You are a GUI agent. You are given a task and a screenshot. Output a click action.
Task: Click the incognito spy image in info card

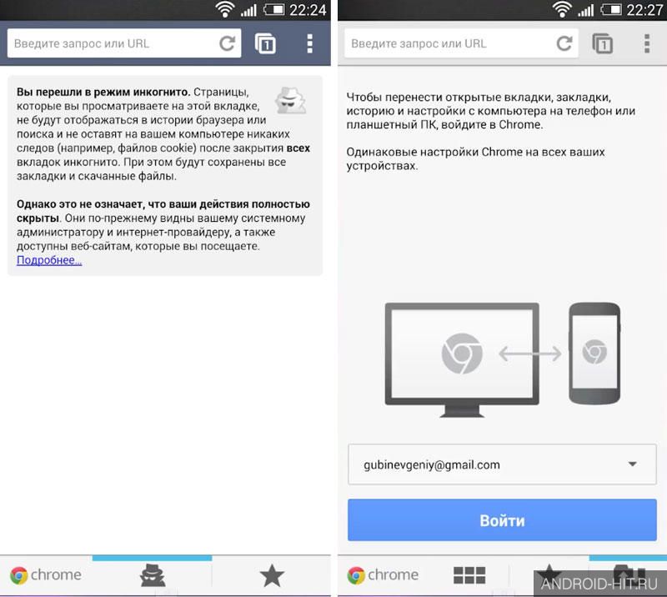point(291,100)
